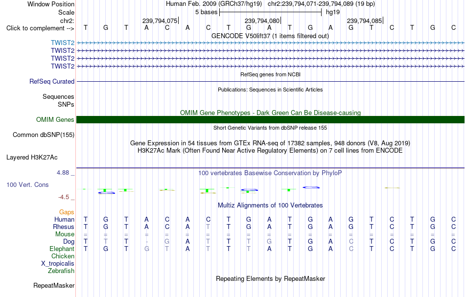465x297 pixels.
Task: Click the RefSeq Curated track label
Action: click(51, 82)
